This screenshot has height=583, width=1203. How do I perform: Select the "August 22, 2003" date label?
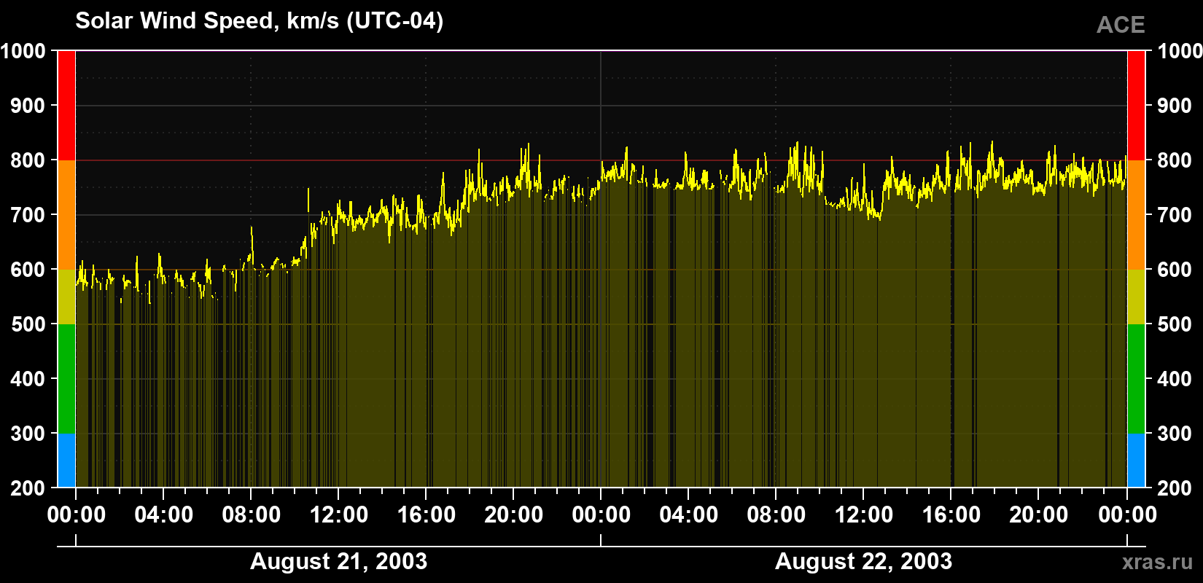(x=863, y=561)
